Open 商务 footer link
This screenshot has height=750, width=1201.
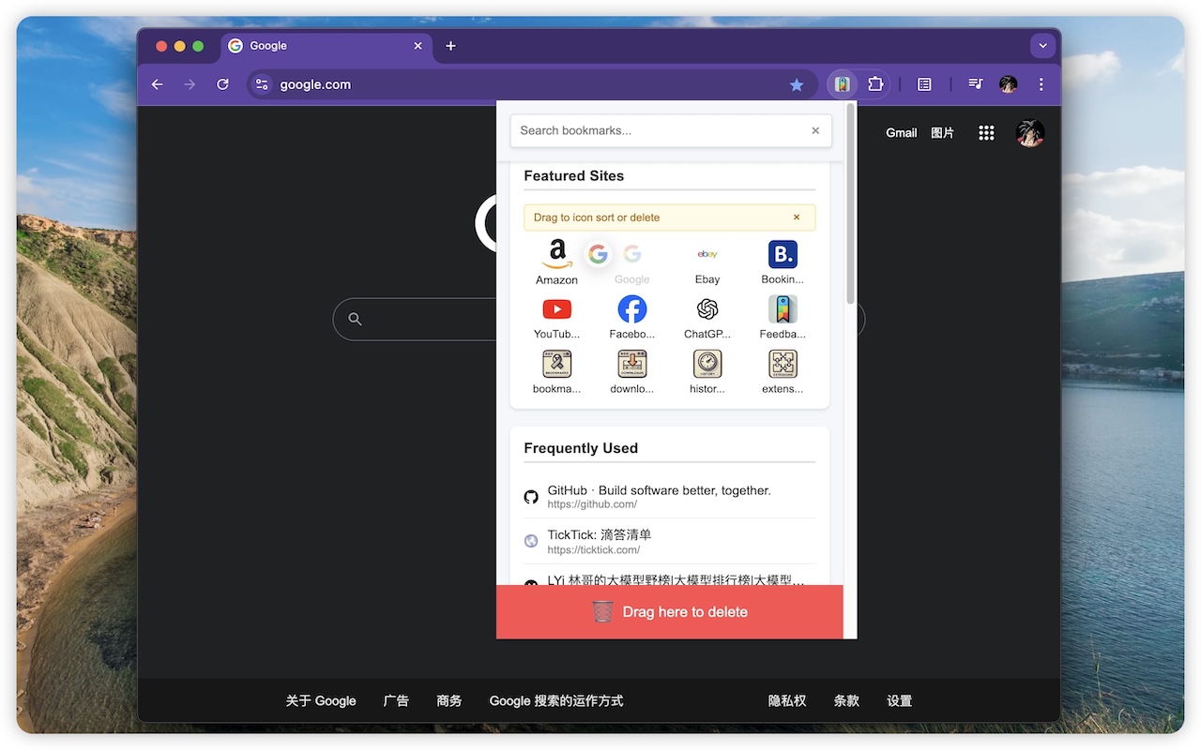tap(449, 700)
